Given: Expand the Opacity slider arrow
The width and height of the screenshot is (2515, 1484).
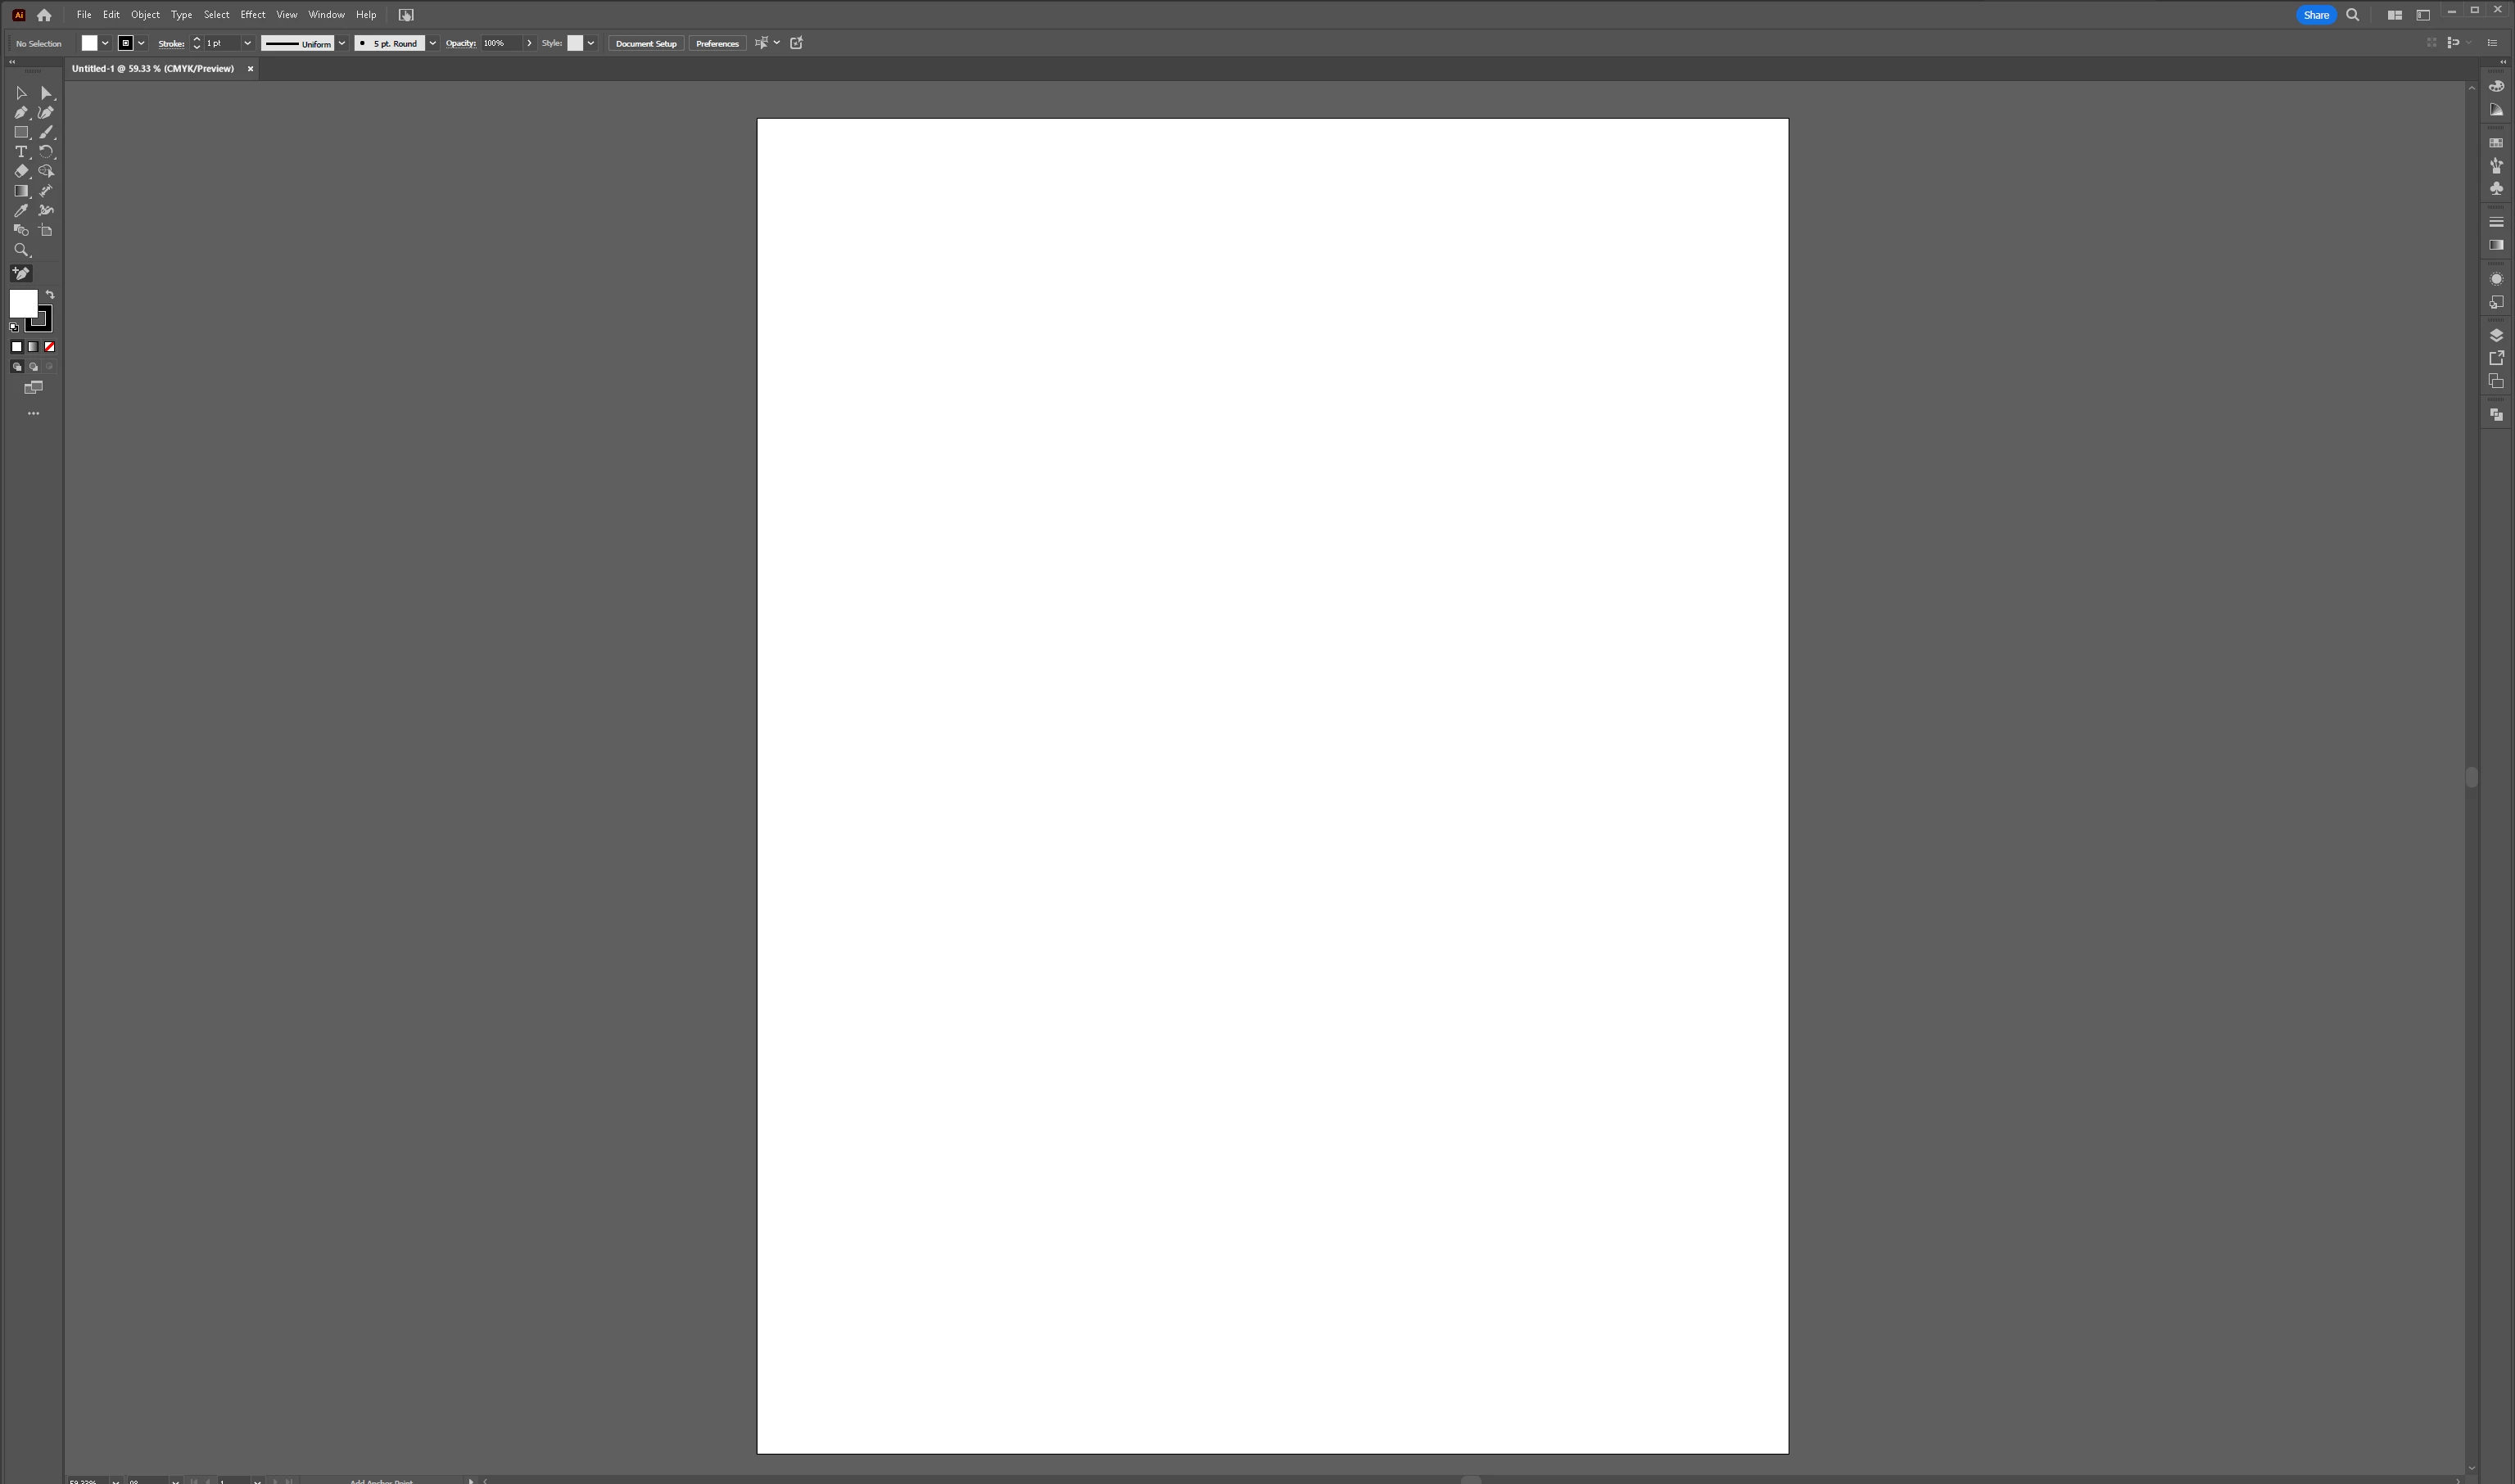Looking at the screenshot, I should click(x=529, y=43).
